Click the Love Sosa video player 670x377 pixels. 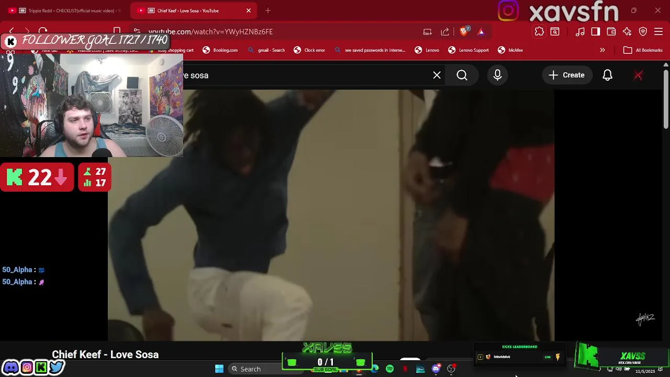click(331, 215)
